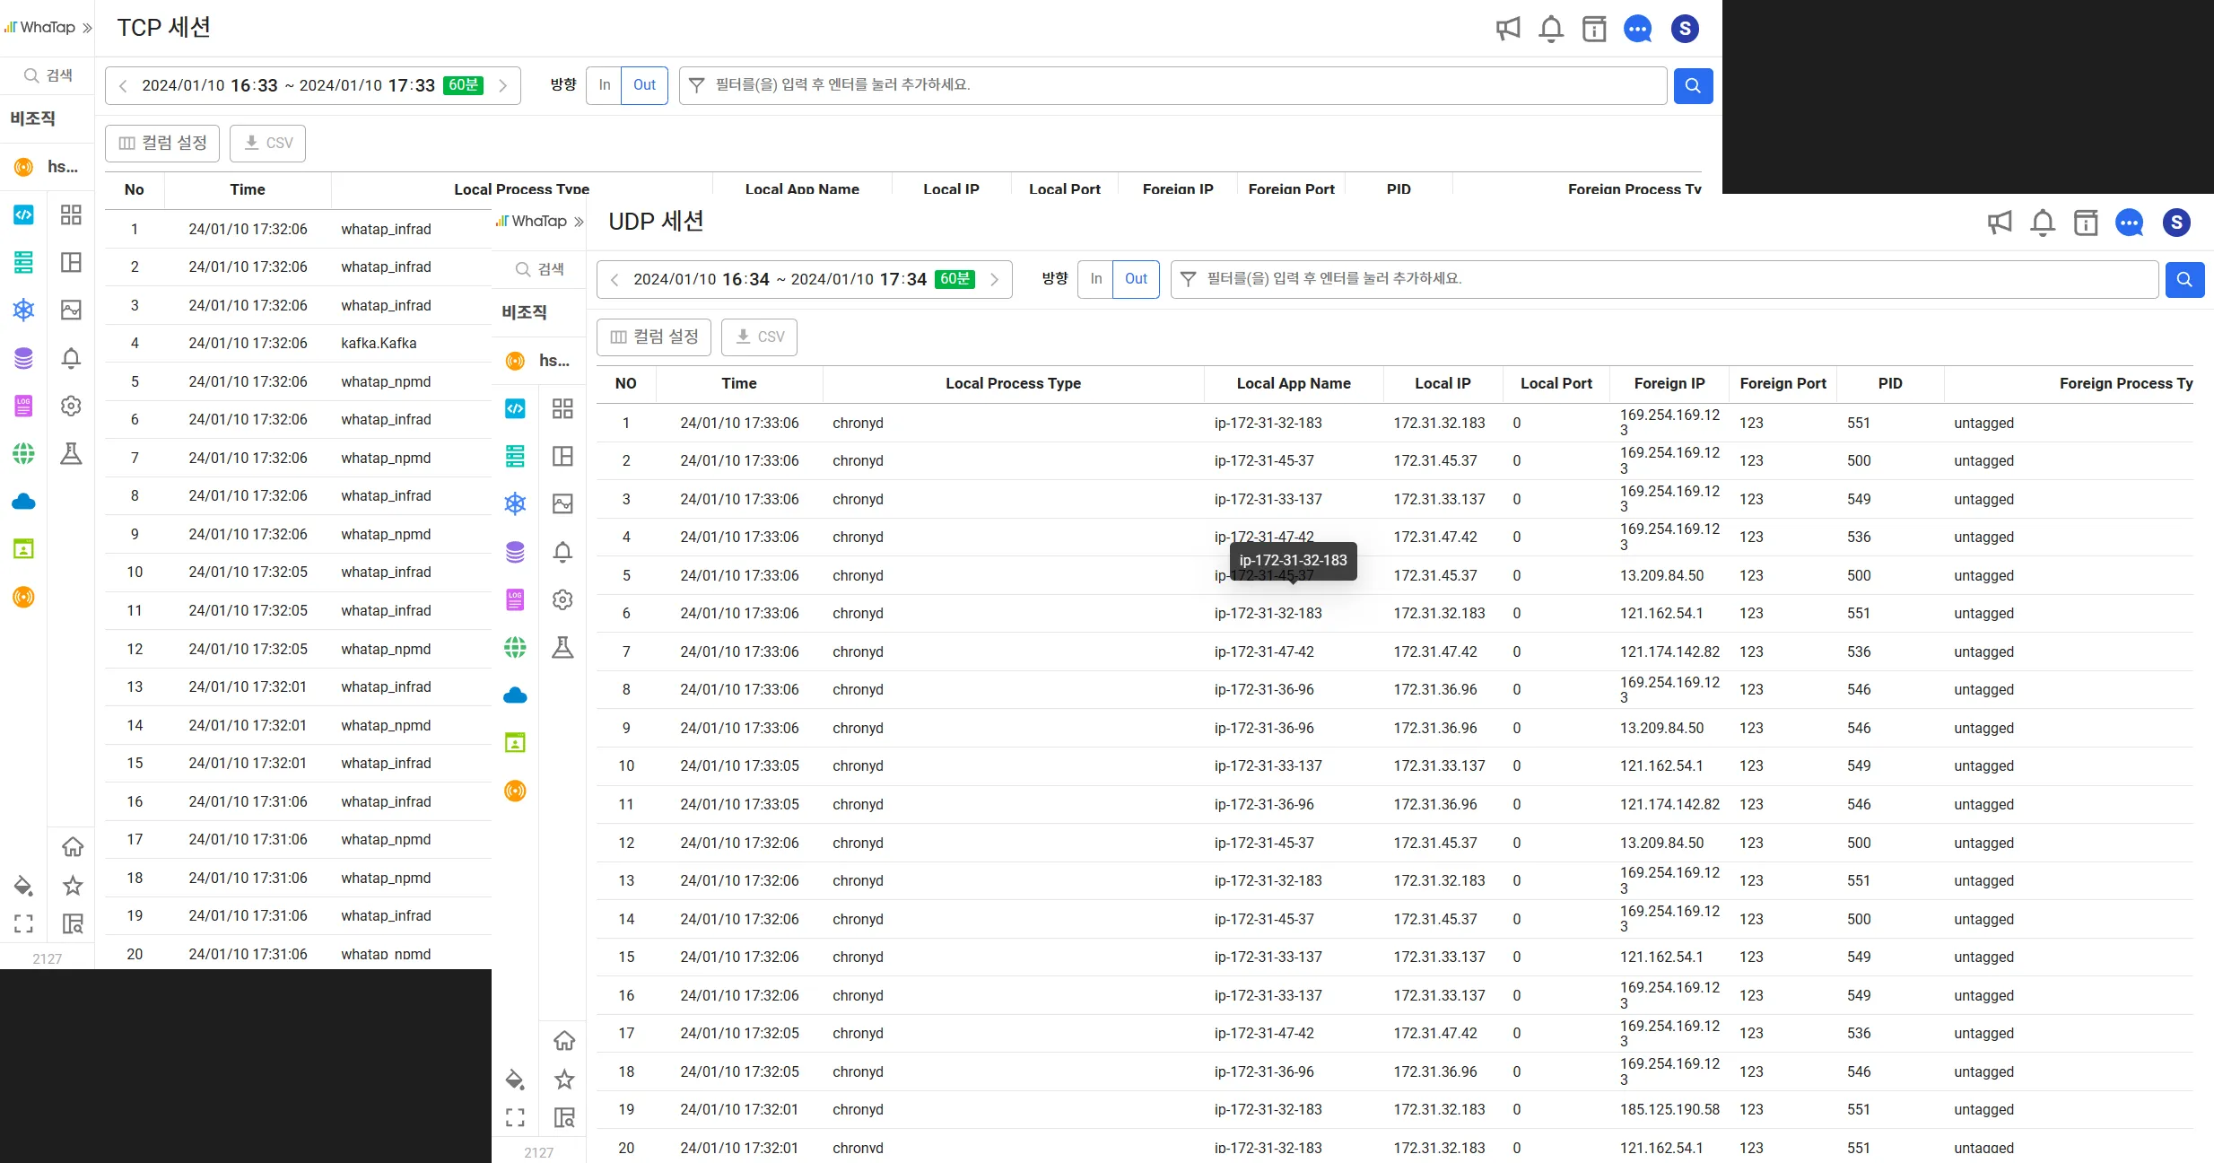Screen dimensions: 2214x1163
Task: Open cloud icon in TCP sidebar
Action: pyautogui.click(x=23, y=502)
